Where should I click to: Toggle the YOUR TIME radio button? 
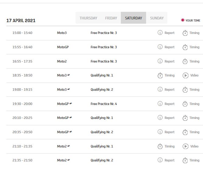pyautogui.click(x=183, y=20)
